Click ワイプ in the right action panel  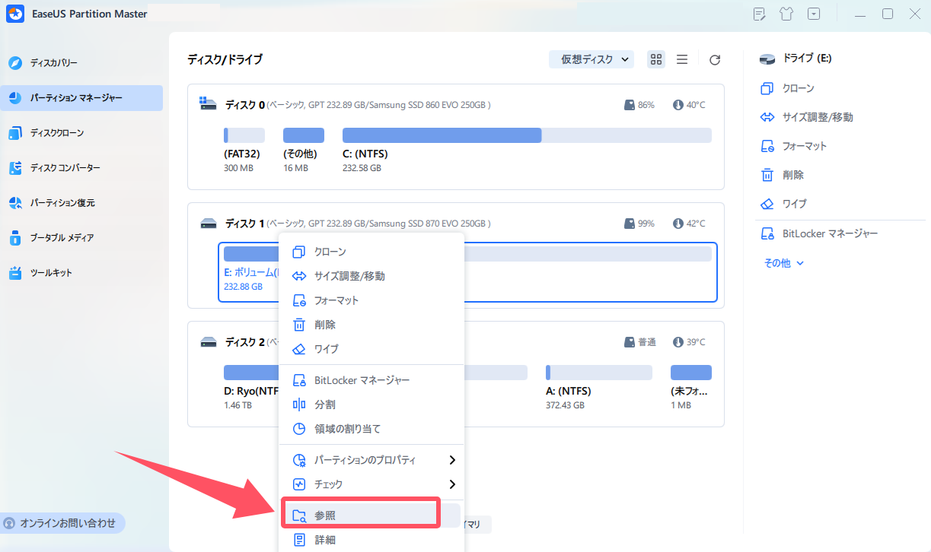(x=794, y=204)
